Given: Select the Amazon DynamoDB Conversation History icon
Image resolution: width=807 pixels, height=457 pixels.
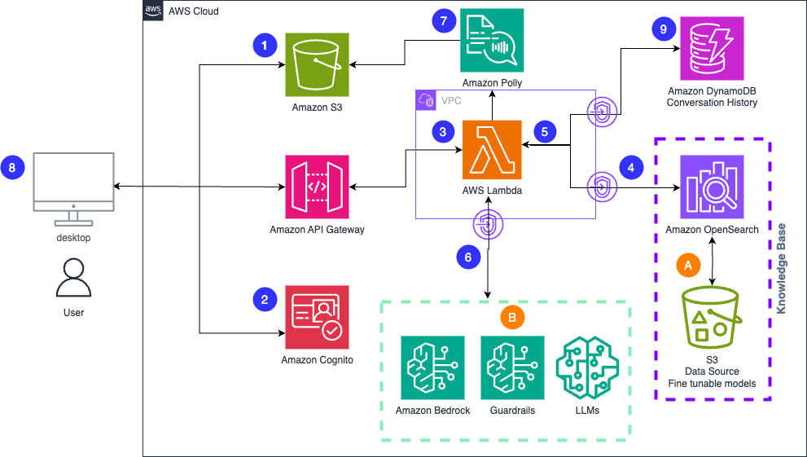Looking at the screenshot, I should click(x=712, y=50).
